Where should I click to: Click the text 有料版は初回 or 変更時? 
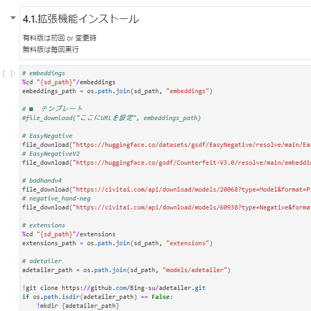click(x=59, y=38)
